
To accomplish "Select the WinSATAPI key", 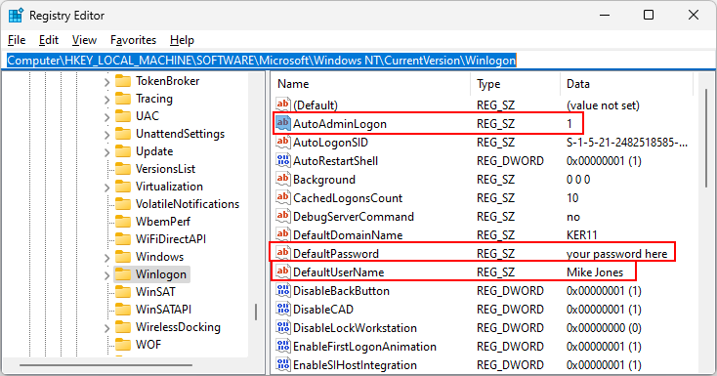I will 163,310.
